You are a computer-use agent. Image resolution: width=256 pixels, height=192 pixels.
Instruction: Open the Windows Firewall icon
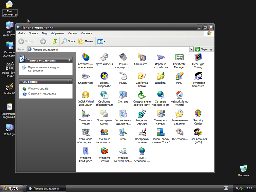click(104, 151)
